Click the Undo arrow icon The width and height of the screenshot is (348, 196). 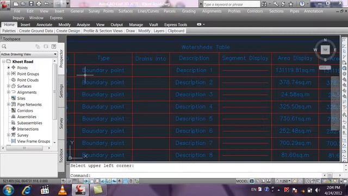tap(46, 4)
